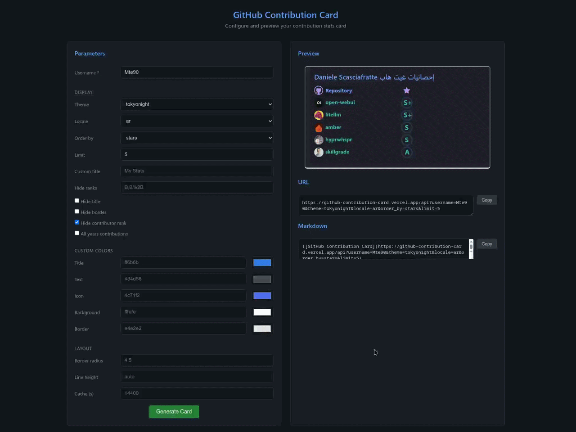Image resolution: width=576 pixels, height=432 pixels.
Task: Click the A rank badge for skillgrade
Action: [407, 152]
